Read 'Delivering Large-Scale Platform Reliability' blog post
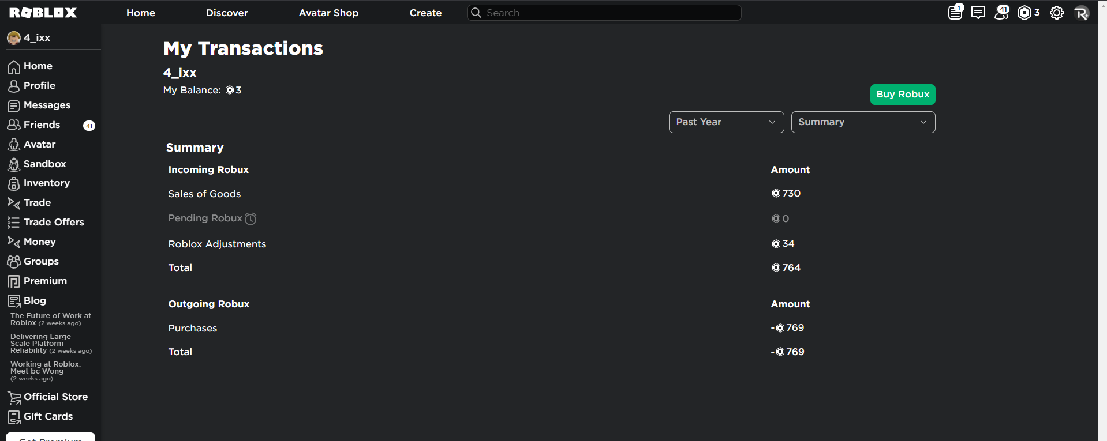 tap(51, 344)
